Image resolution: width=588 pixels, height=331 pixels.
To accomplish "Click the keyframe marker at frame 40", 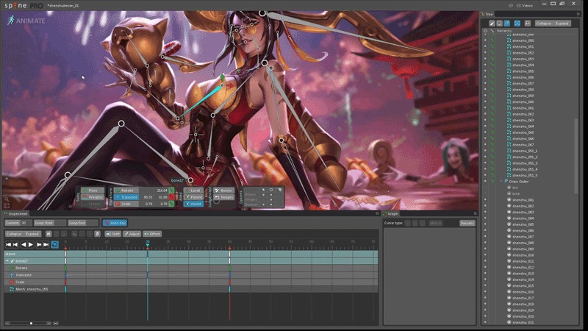I will [x=229, y=249].
